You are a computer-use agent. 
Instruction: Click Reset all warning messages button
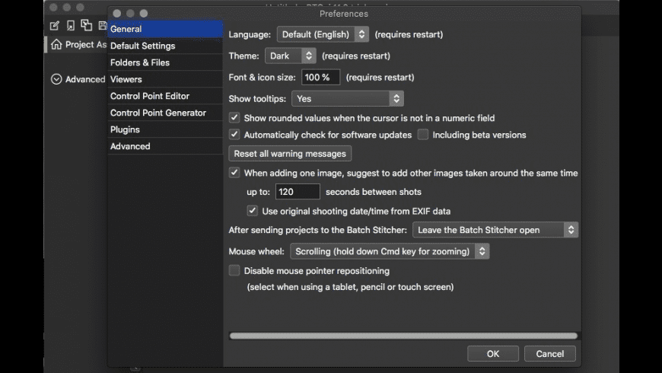[290, 154]
